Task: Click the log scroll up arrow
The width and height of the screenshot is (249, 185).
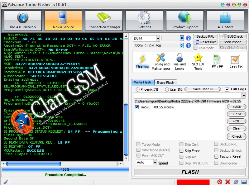Action: click(126, 36)
